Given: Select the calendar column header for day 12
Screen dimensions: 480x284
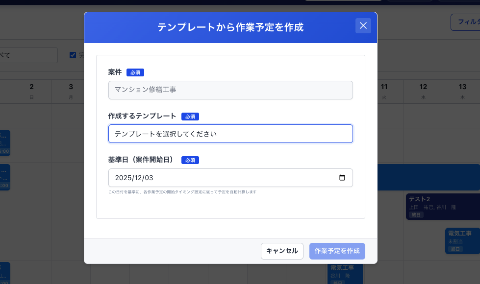Looking at the screenshot, I should (423, 91).
